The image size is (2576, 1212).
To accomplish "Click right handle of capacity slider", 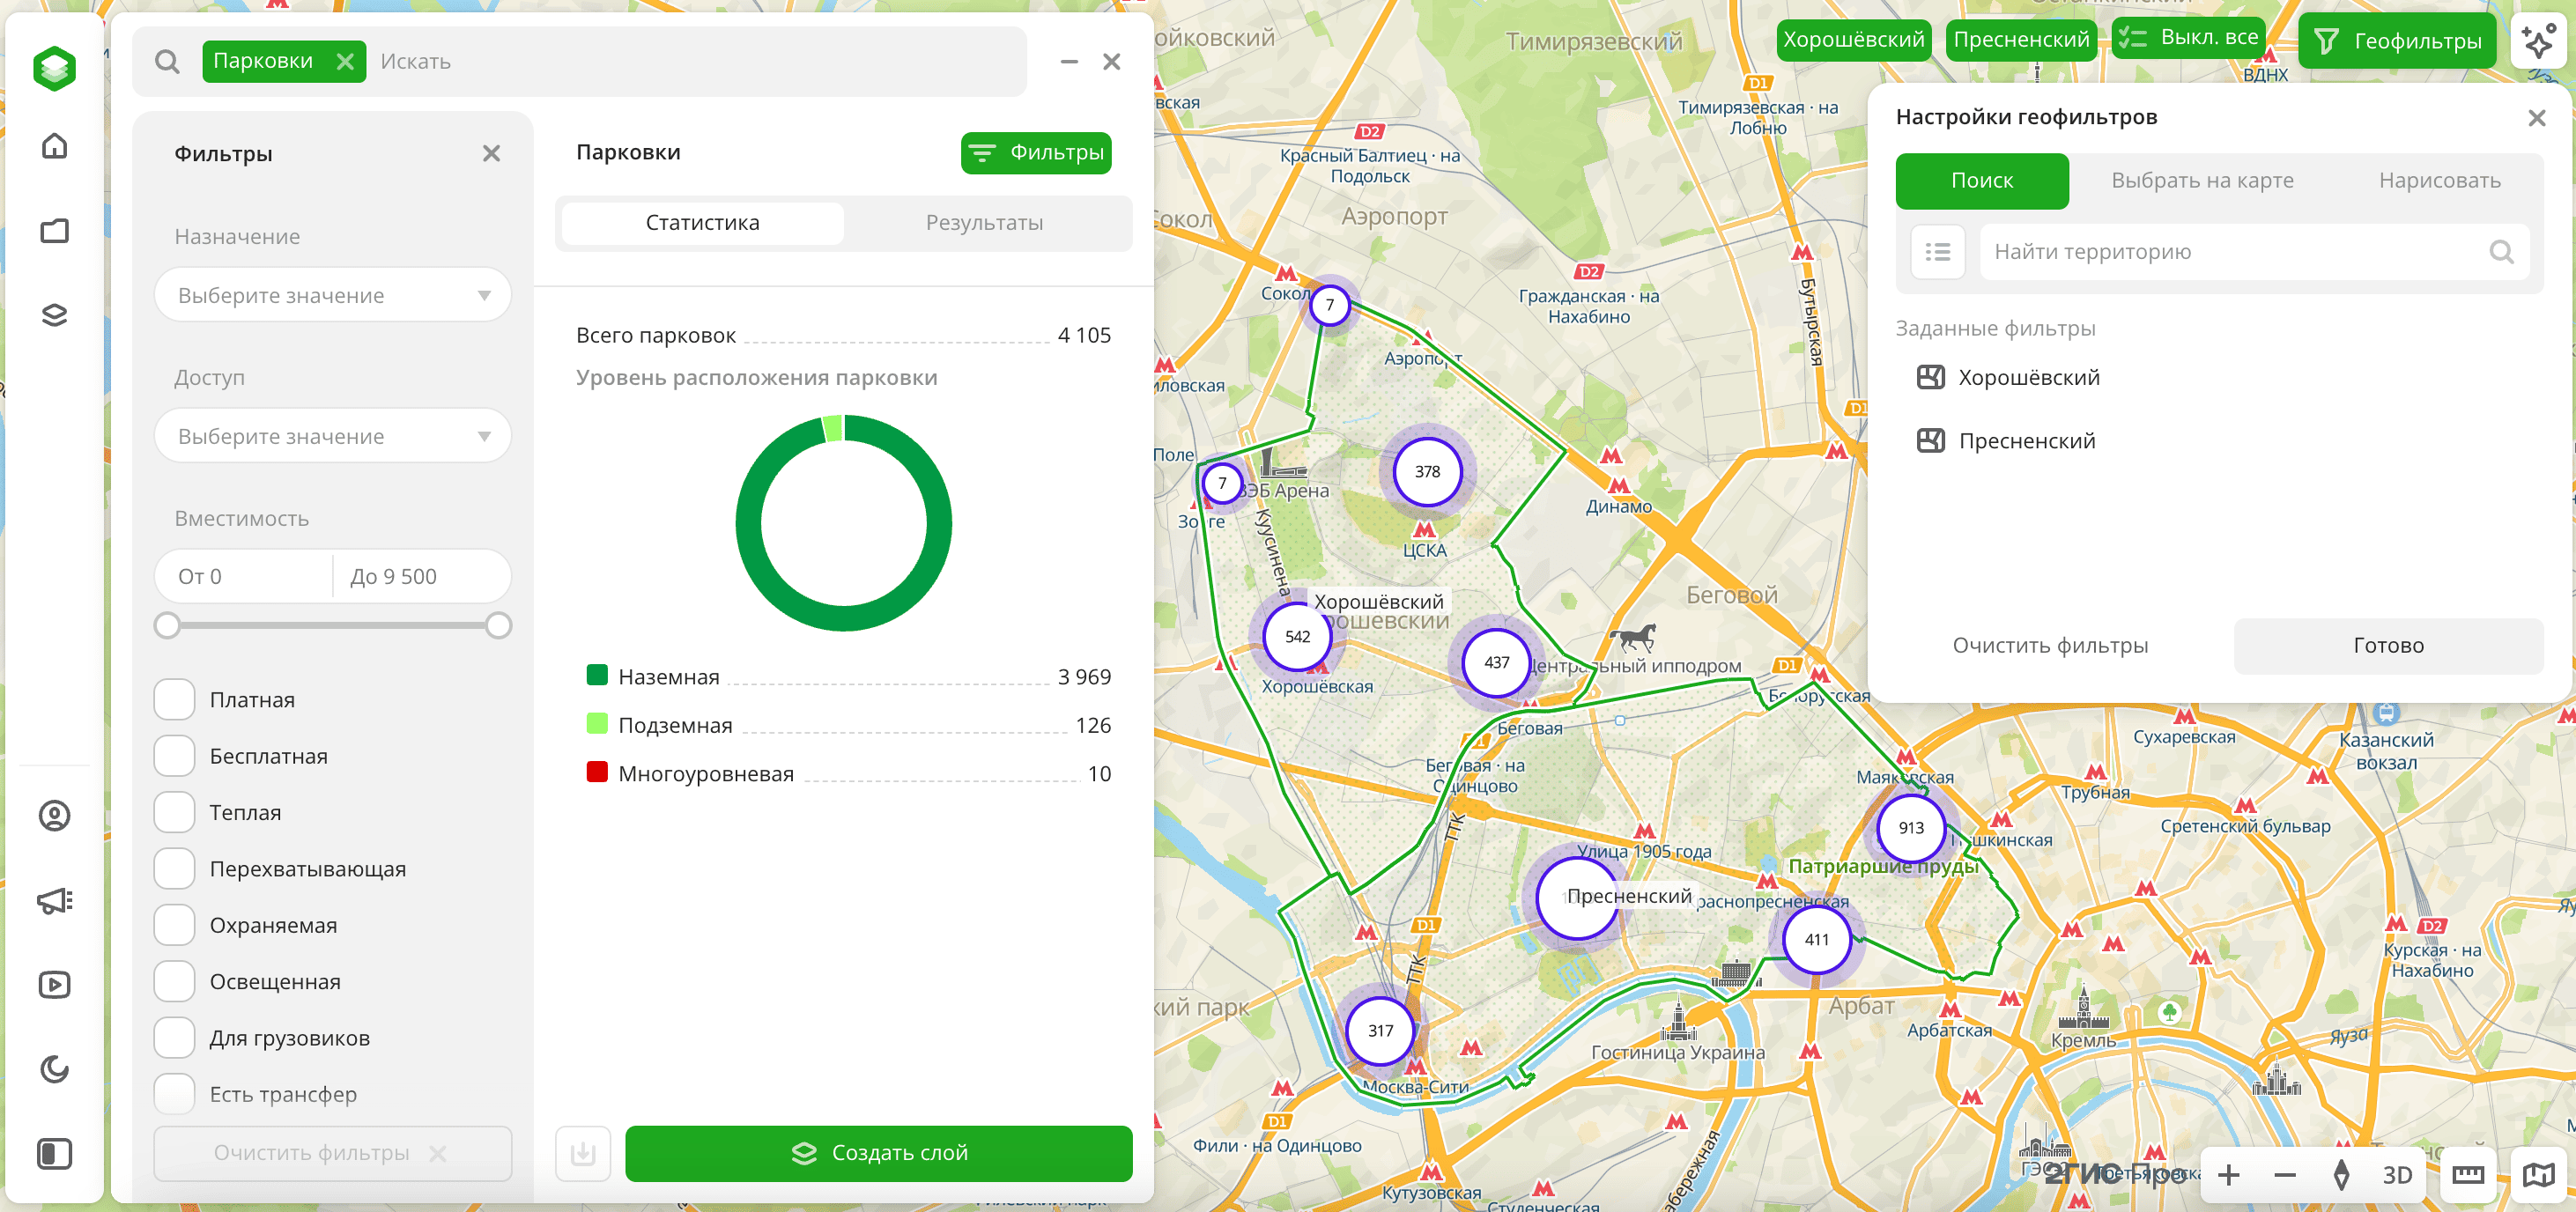I will (x=498, y=625).
